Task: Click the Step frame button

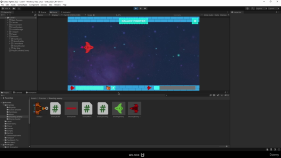Action: click(145, 8)
